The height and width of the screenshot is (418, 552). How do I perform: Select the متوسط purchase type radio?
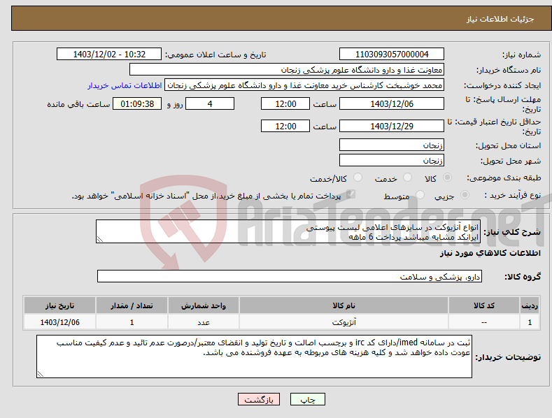pyautogui.click(x=420, y=194)
